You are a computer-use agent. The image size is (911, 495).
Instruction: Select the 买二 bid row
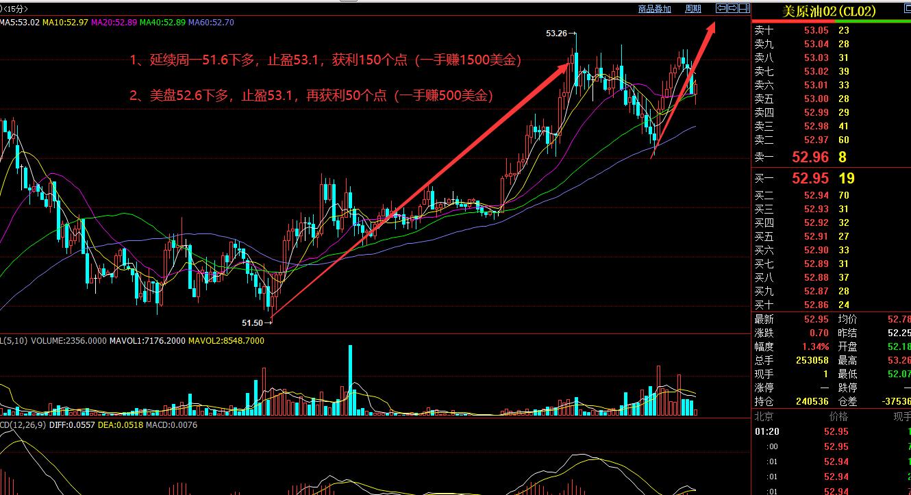click(831, 195)
